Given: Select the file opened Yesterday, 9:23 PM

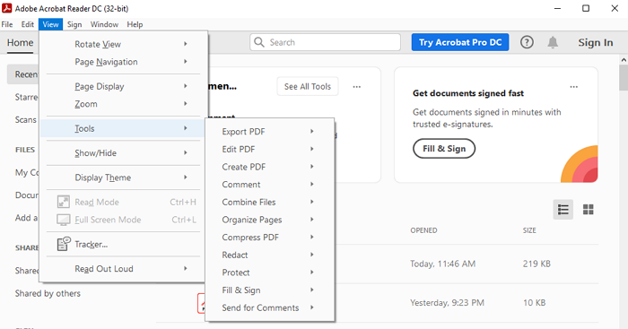Looking at the screenshot, I should [447, 303].
